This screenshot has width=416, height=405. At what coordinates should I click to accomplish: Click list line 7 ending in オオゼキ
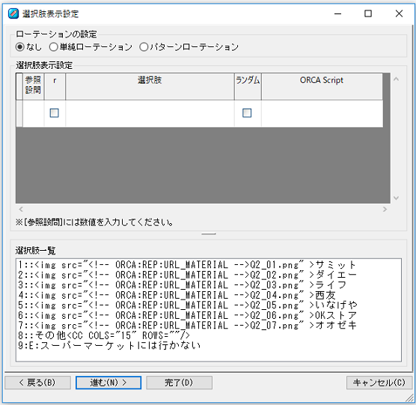pyautogui.click(x=187, y=325)
